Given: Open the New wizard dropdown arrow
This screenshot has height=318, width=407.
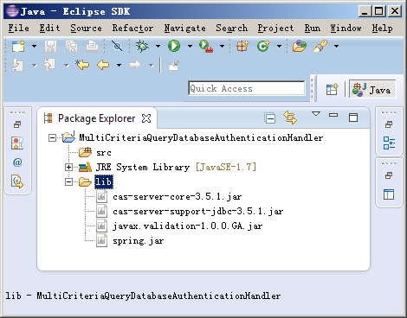Looking at the screenshot, I should pyautogui.click(x=34, y=46).
